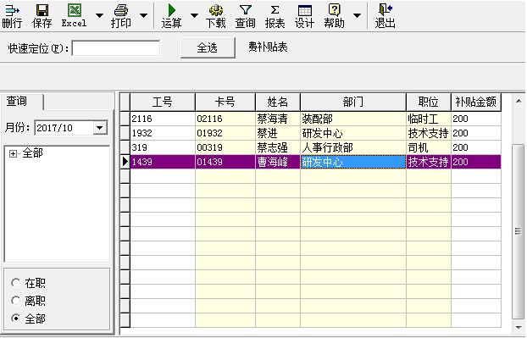Select the 200 amount in 蔡志强 row
527x338 pixels.
click(x=476, y=148)
